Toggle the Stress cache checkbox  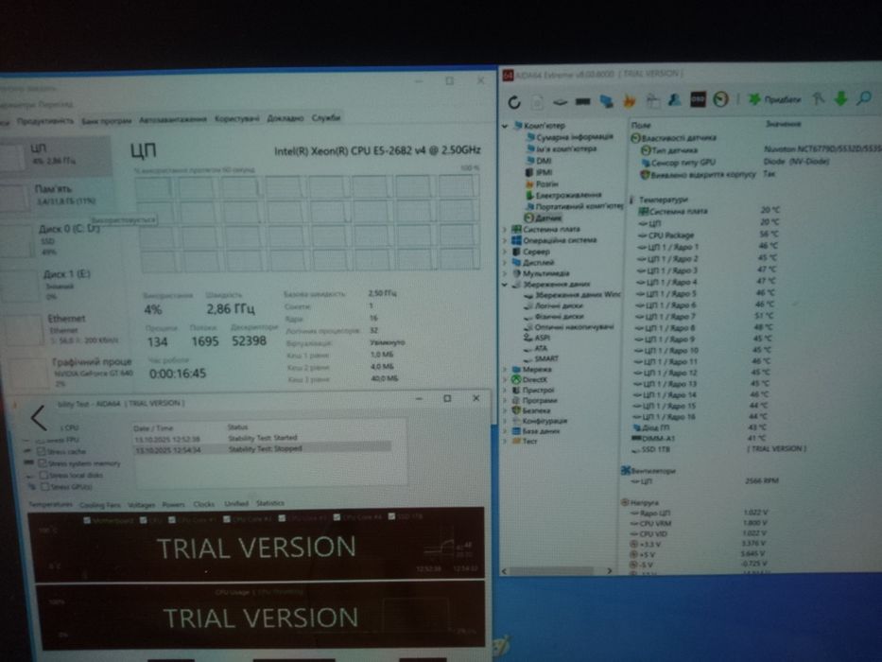tap(41, 451)
